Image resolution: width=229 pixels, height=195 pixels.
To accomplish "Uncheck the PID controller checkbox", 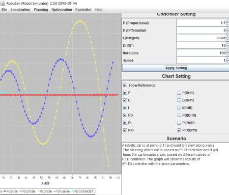I will pos(125,130).
